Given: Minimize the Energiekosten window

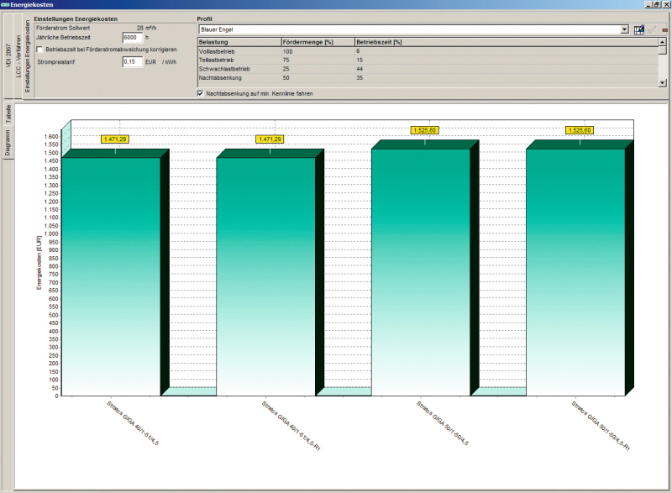Looking at the screenshot, I should pos(648,4).
